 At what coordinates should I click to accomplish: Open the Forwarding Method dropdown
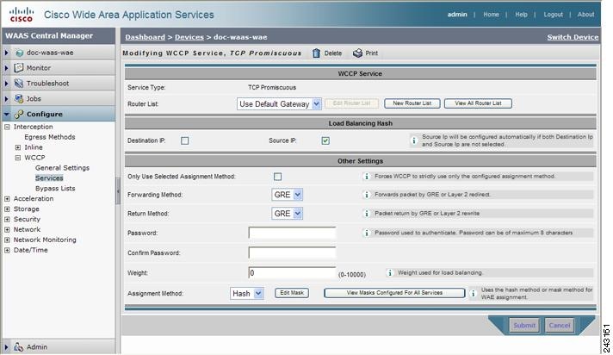coord(287,195)
